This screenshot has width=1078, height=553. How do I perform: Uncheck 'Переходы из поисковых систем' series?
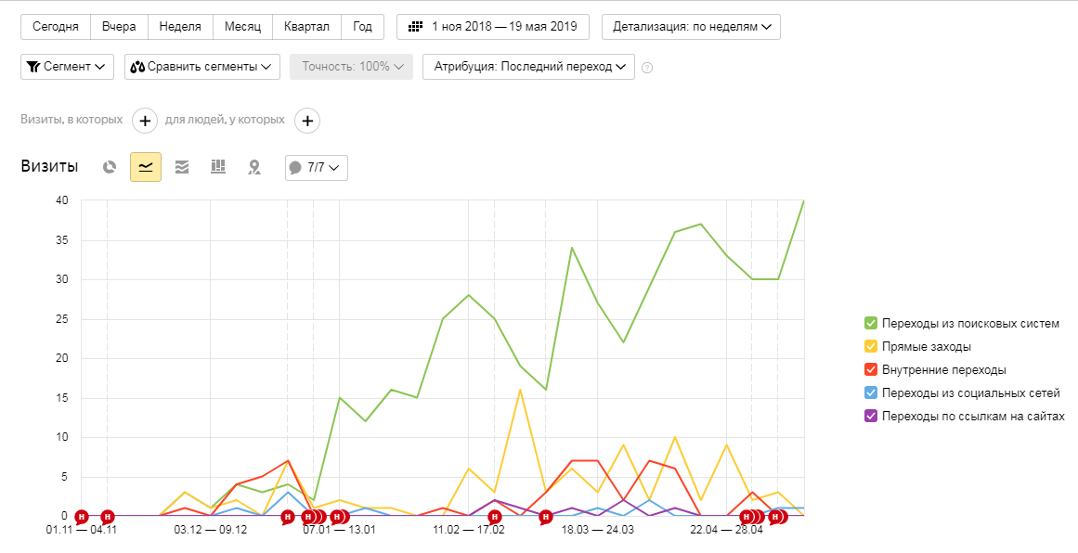871,323
